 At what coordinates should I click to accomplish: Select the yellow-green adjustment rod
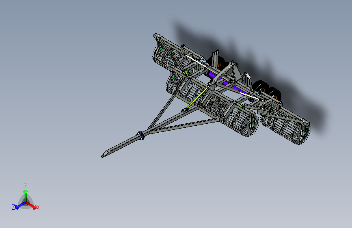click(x=198, y=97)
